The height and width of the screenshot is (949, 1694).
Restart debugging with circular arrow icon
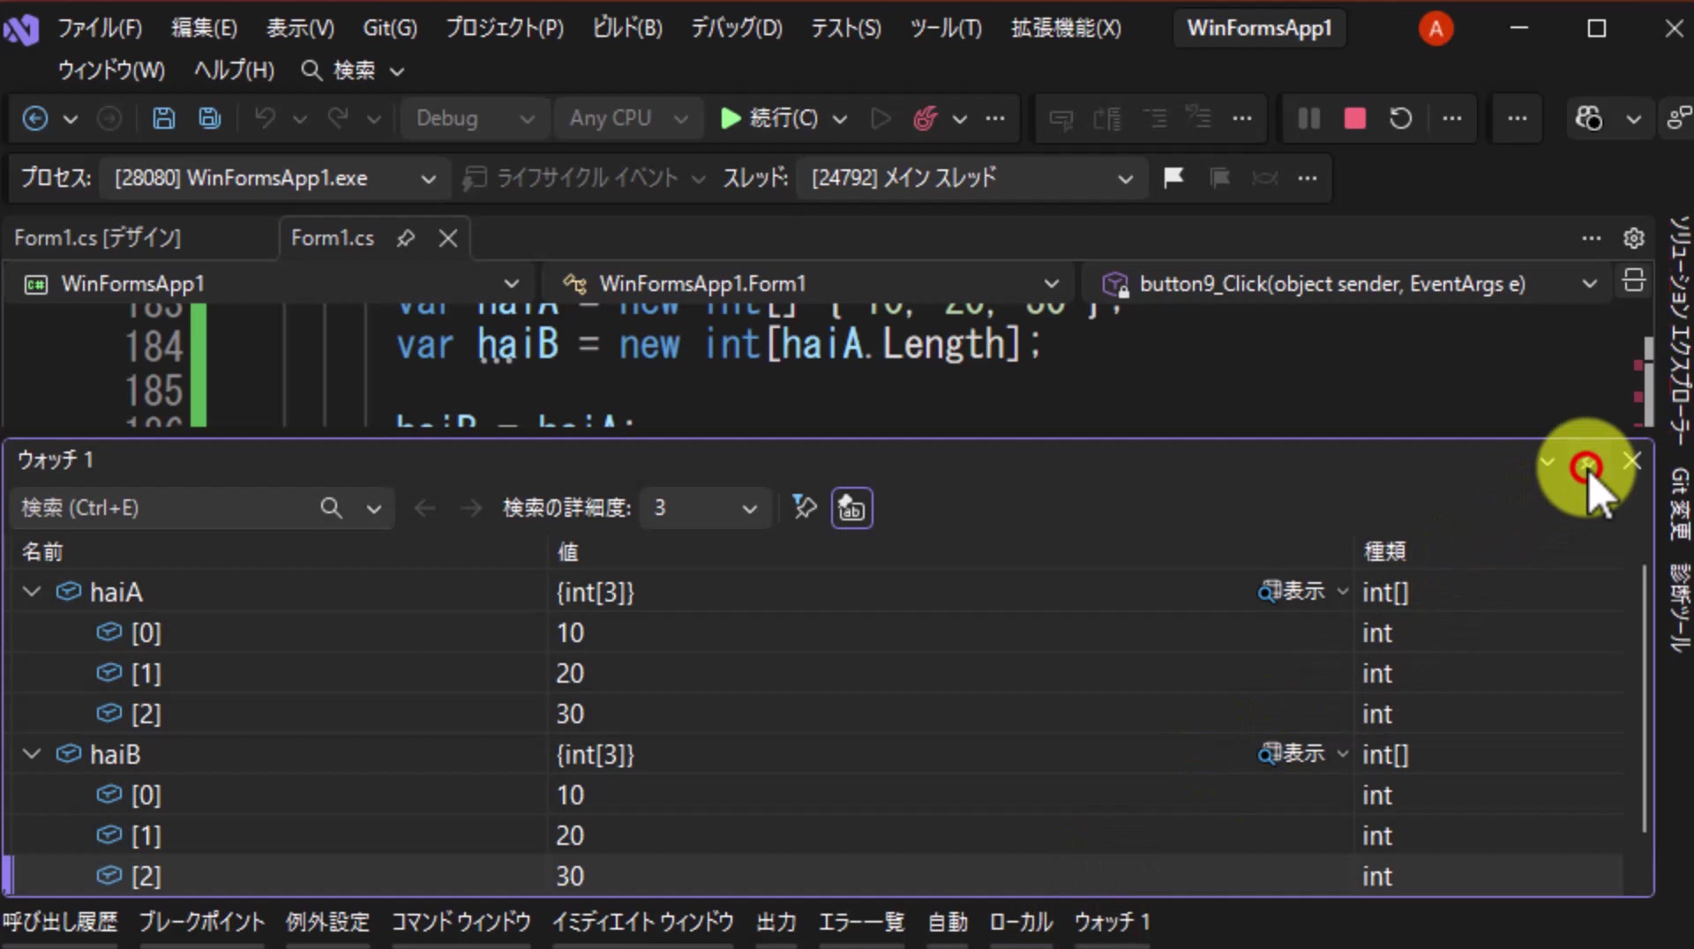(x=1401, y=118)
